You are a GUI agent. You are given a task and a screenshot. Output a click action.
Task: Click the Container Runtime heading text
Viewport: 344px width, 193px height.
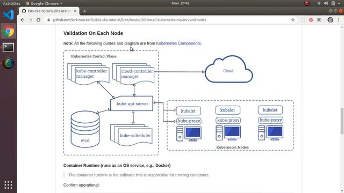pyautogui.click(x=117, y=166)
